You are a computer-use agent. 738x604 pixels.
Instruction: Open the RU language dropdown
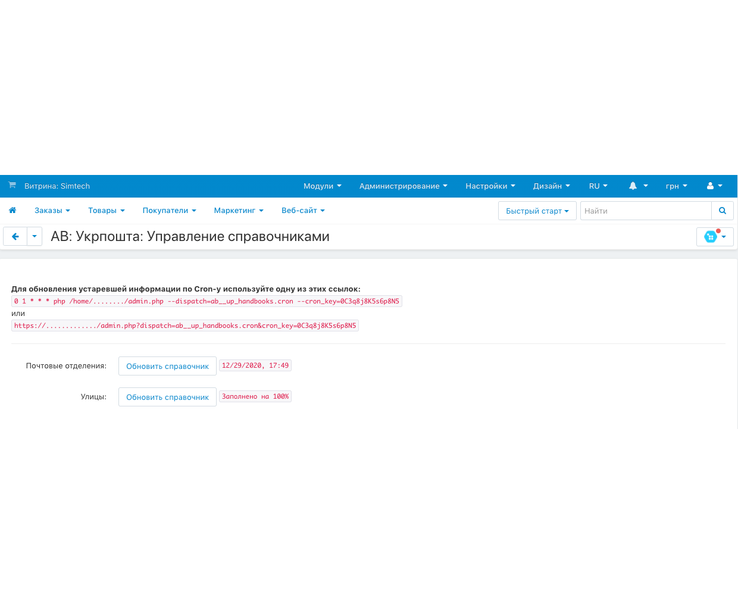coord(598,186)
